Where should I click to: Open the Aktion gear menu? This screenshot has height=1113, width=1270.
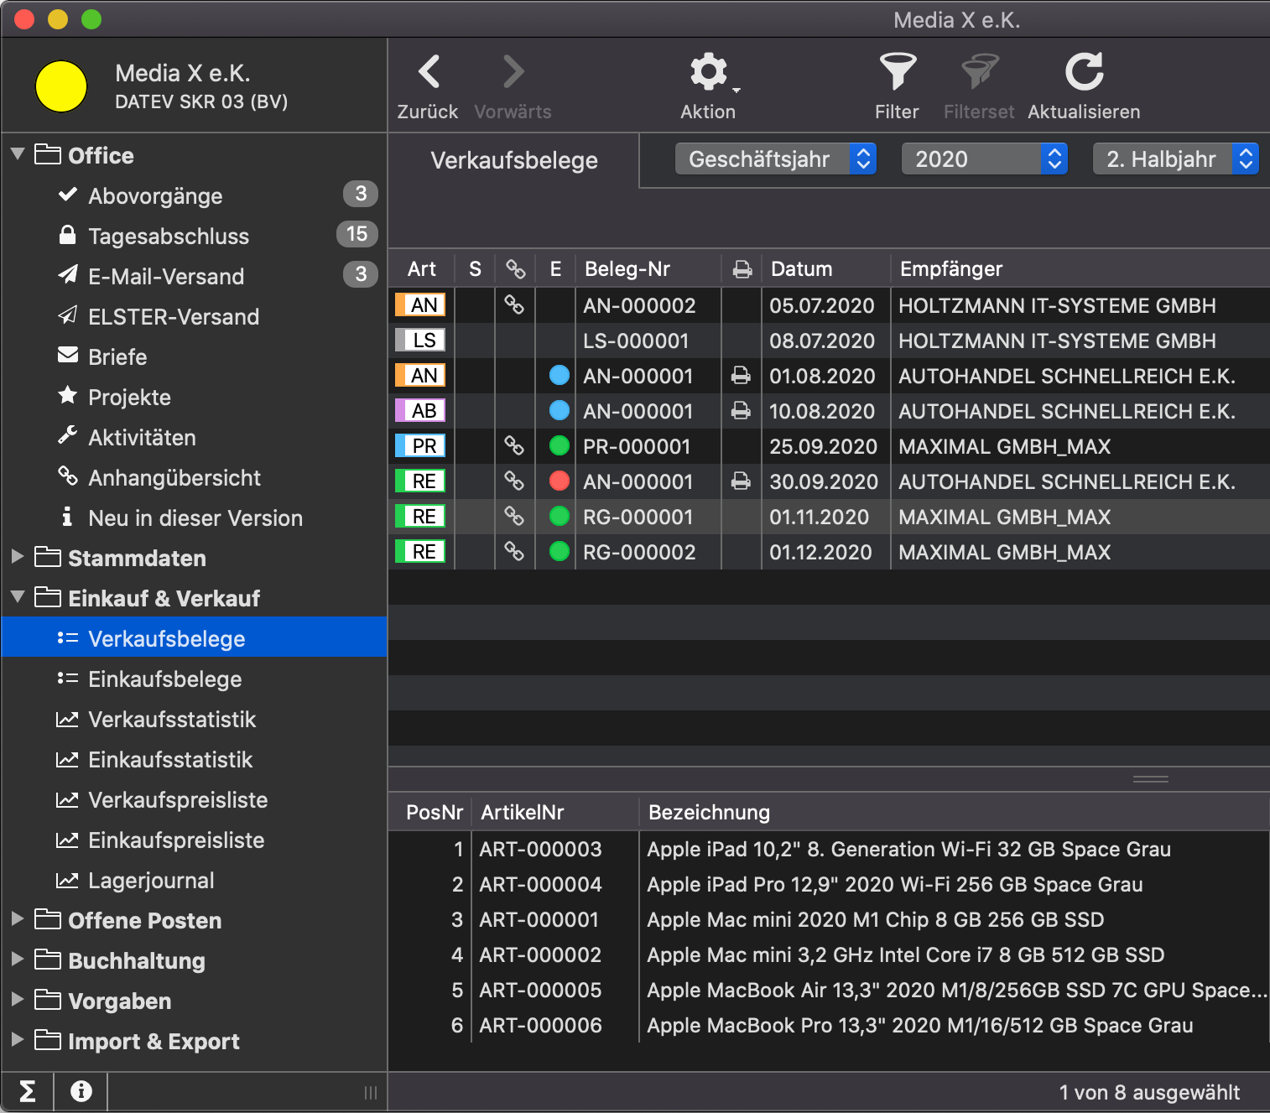point(709,73)
